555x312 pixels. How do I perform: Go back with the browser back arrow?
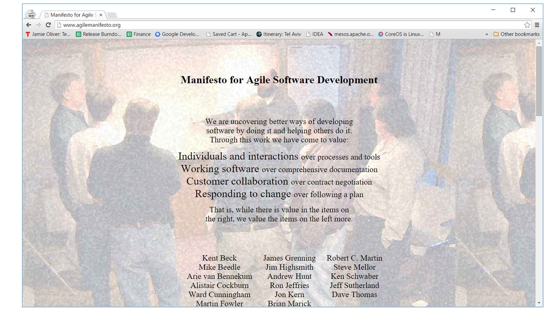(x=29, y=25)
